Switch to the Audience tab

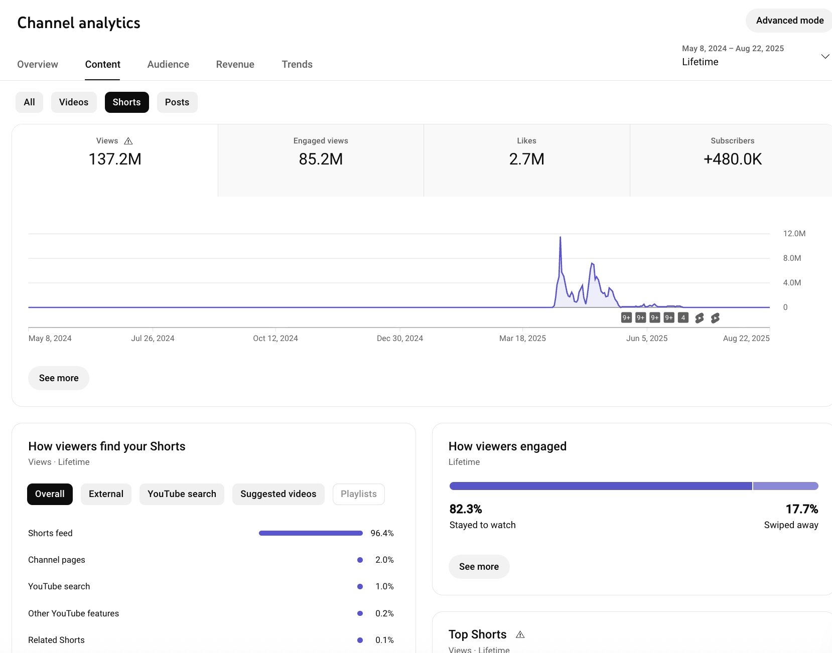coord(168,64)
